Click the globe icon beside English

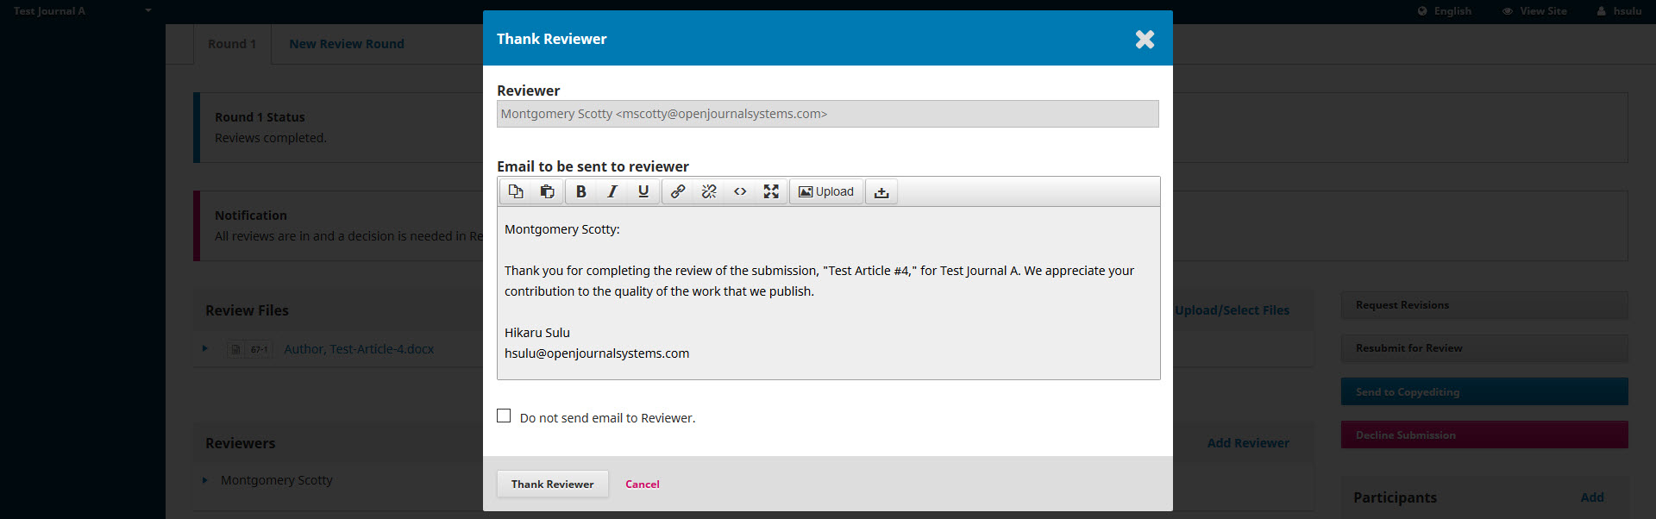(1422, 11)
